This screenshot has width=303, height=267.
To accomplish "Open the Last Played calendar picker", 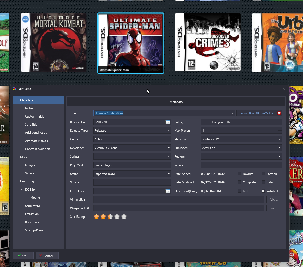I will pos(168,191).
